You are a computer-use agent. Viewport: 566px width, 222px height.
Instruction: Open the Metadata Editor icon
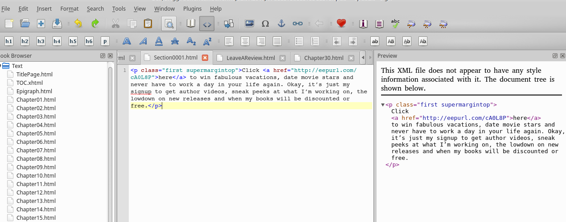(x=363, y=24)
